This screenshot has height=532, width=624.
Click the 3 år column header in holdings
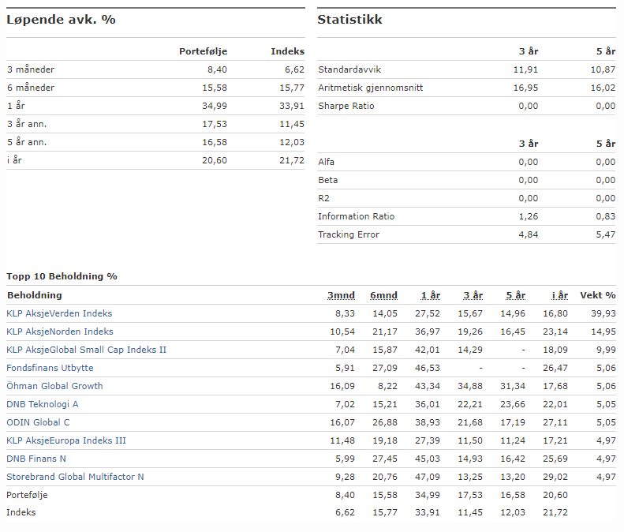(x=473, y=295)
